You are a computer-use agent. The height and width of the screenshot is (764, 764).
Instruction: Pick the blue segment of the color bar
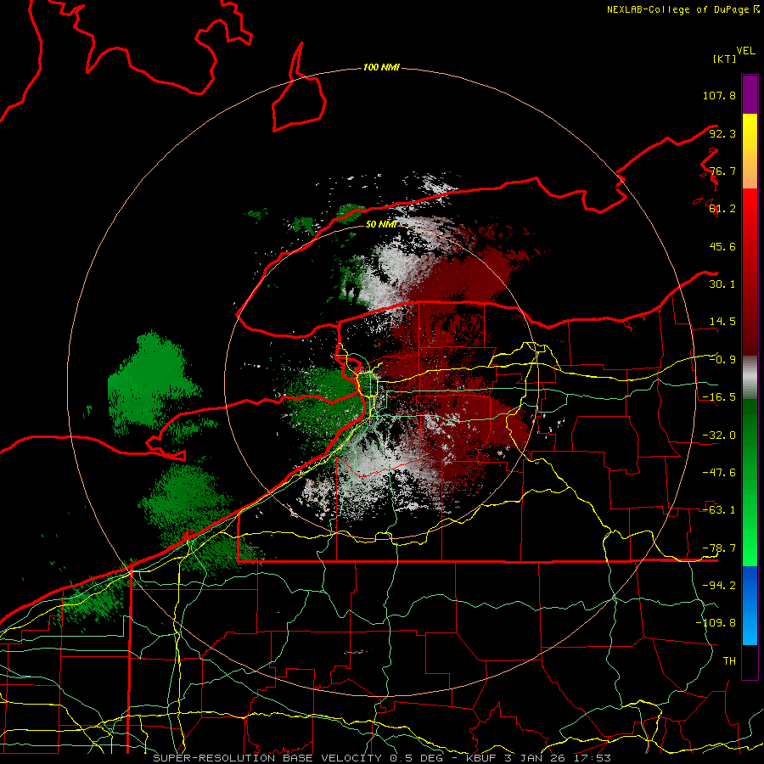[750, 605]
